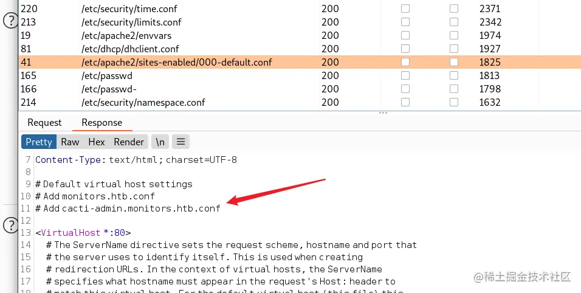Tick first checkbox in /etc/security/time.conf row

pyautogui.click(x=405, y=9)
